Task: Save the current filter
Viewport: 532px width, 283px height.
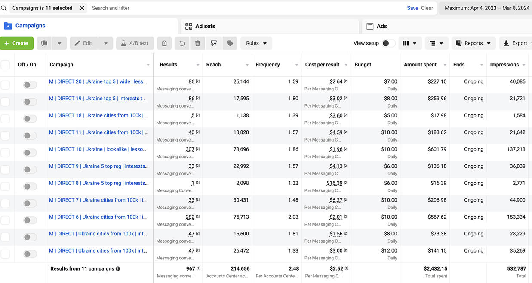Action: (412, 8)
